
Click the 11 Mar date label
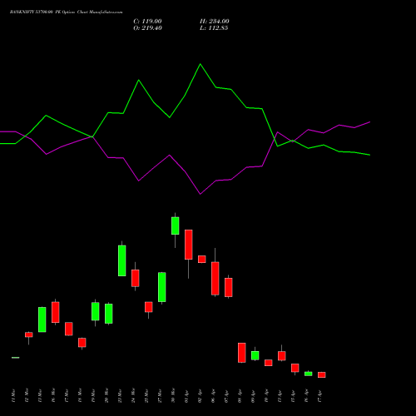click(x=13, y=395)
